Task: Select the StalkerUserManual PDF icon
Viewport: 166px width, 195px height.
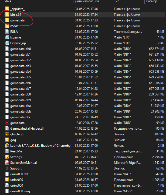Action: tap(7, 163)
